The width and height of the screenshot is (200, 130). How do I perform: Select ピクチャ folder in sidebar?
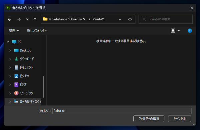point(24,76)
